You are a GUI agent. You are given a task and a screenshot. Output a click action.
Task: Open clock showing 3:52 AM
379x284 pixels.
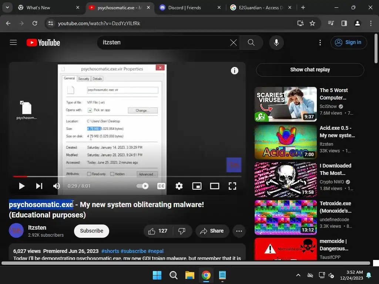point(352,275)
